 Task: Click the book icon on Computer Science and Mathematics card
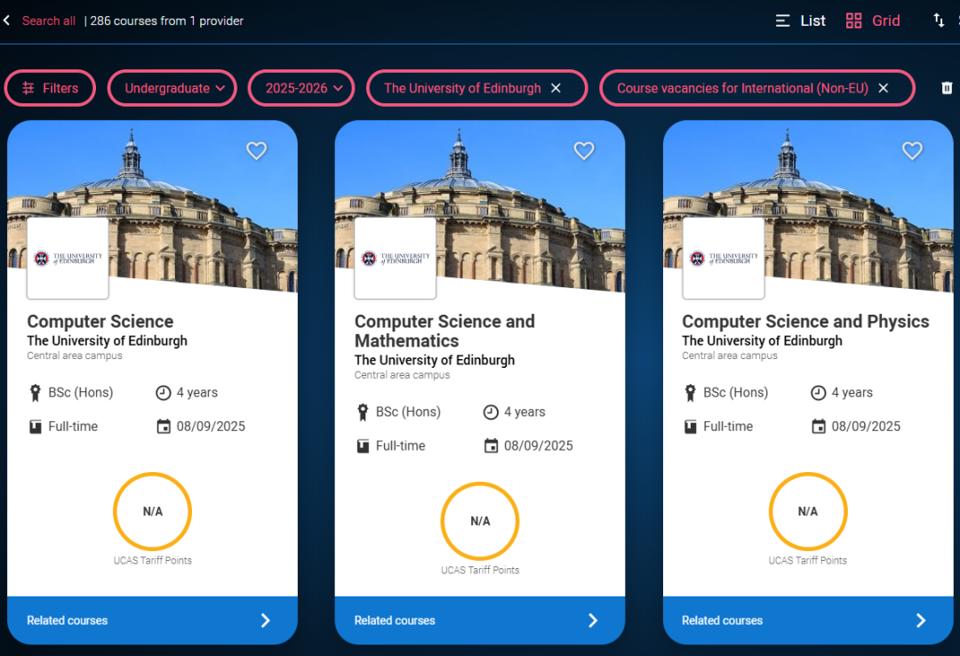click(363, 446)
